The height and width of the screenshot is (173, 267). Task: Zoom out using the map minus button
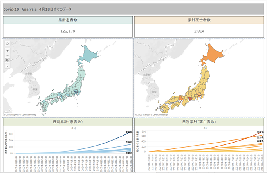[7, 55]
